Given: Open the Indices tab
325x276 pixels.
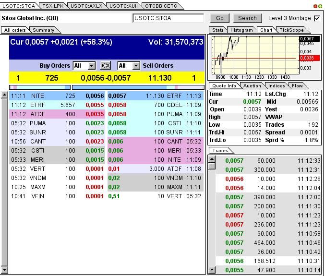Looking at the screenshot, I should pyautogui.click(x=277, y=86).
